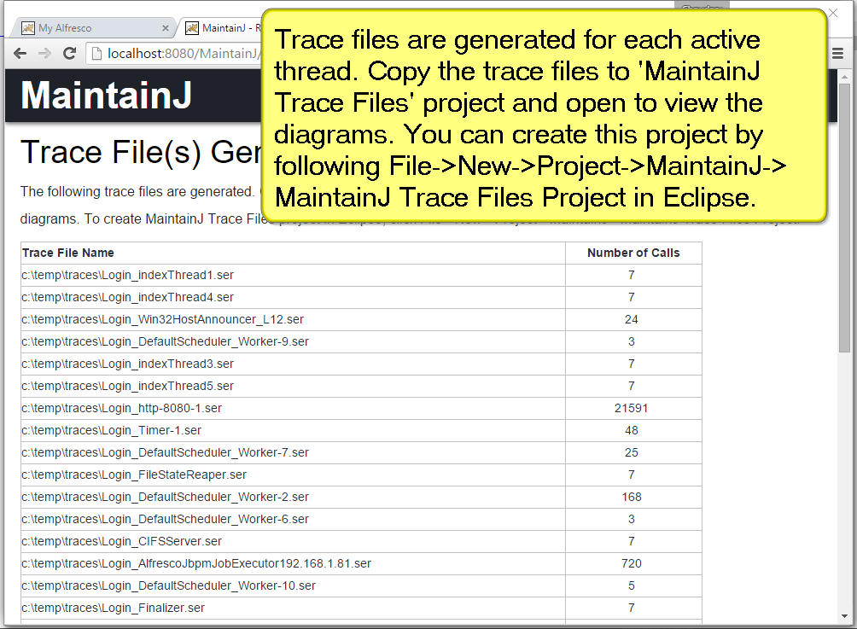This screenshot has width=857, height=629.
Task: Click the page icon in the address bar
Action: (x=96, y=54)
